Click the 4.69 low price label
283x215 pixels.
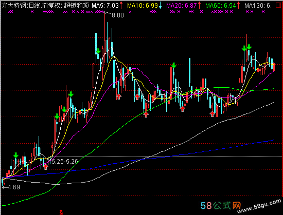[14, 187]
